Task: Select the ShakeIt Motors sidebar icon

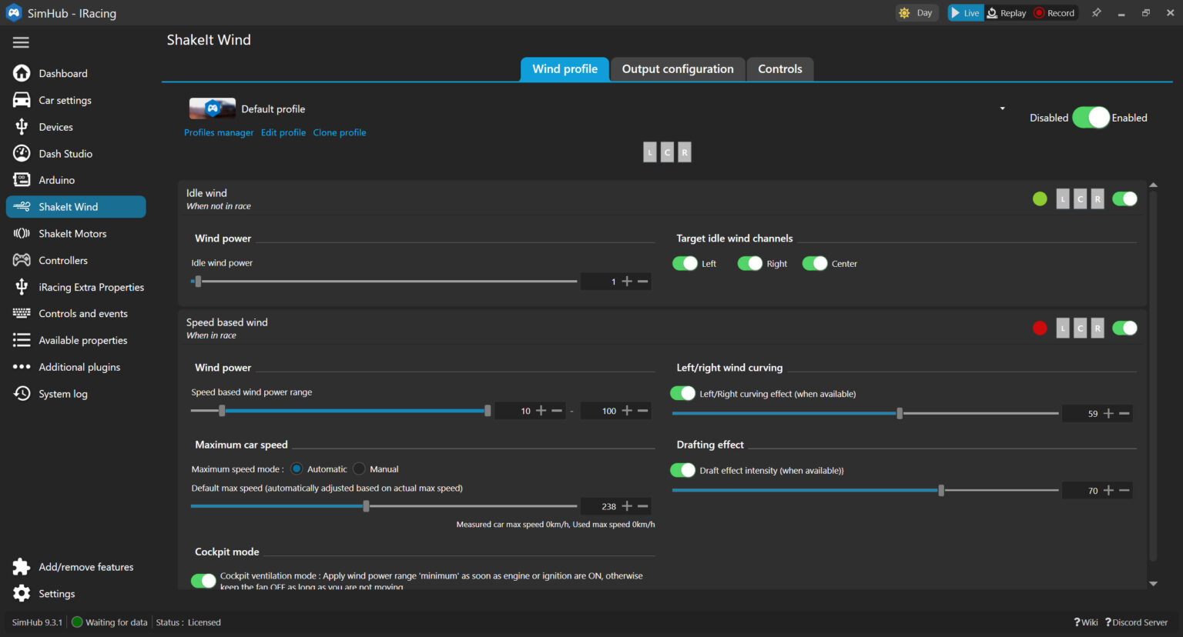Action: click(x=21, y=233)
